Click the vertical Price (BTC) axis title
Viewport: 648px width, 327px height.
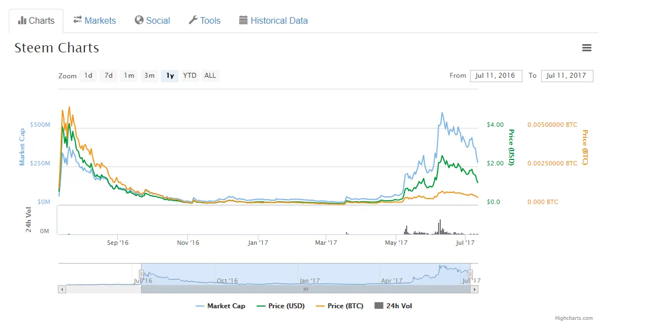[x=585, y=148]
